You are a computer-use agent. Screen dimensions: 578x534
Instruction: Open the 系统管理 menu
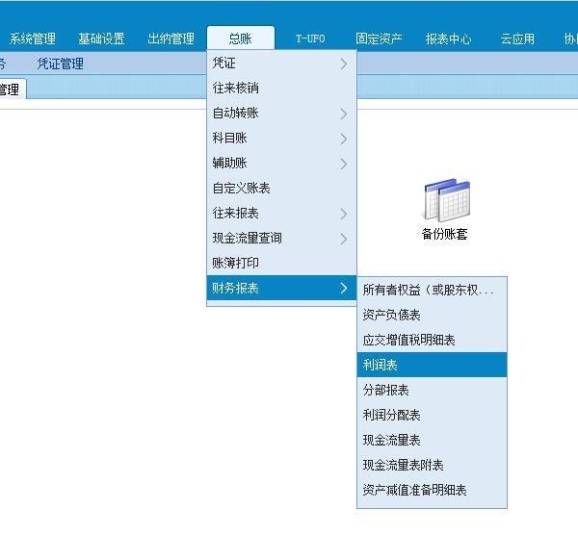point(33,38)
